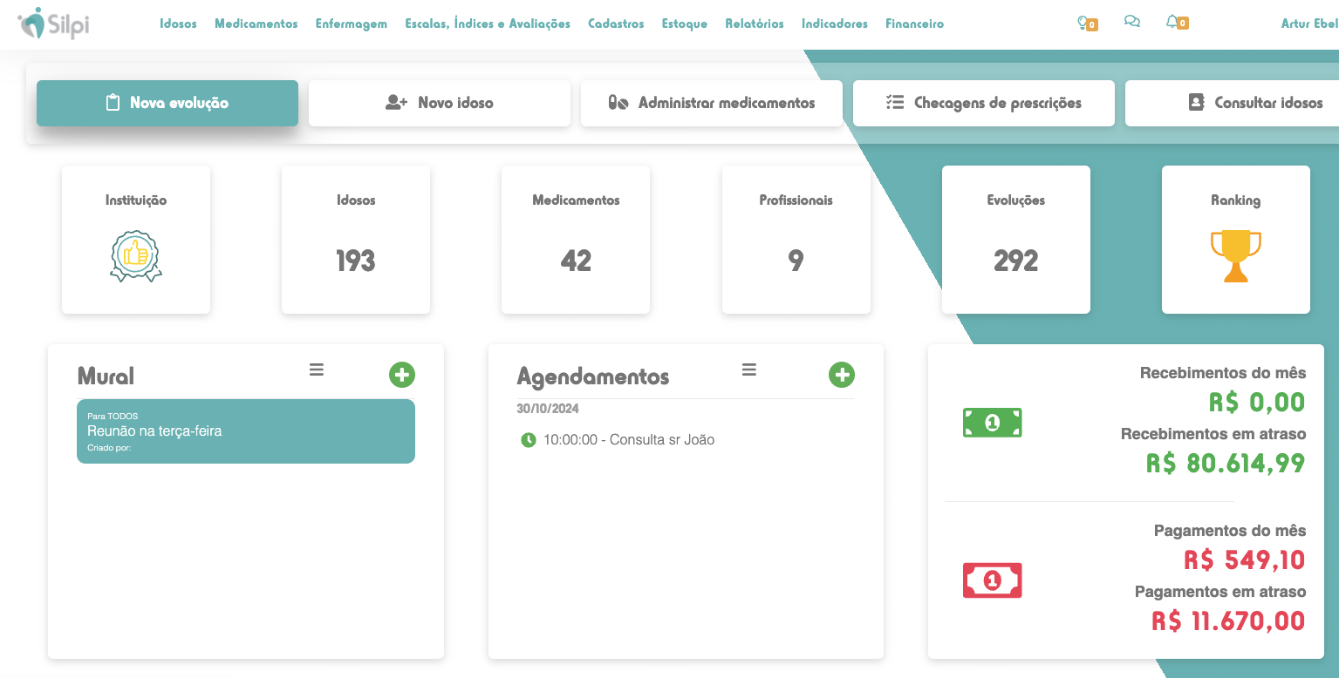Screen dimensions: 1339x678
Task: Click the Instituição thumbs-up badge icon
Action: (136, 256)
